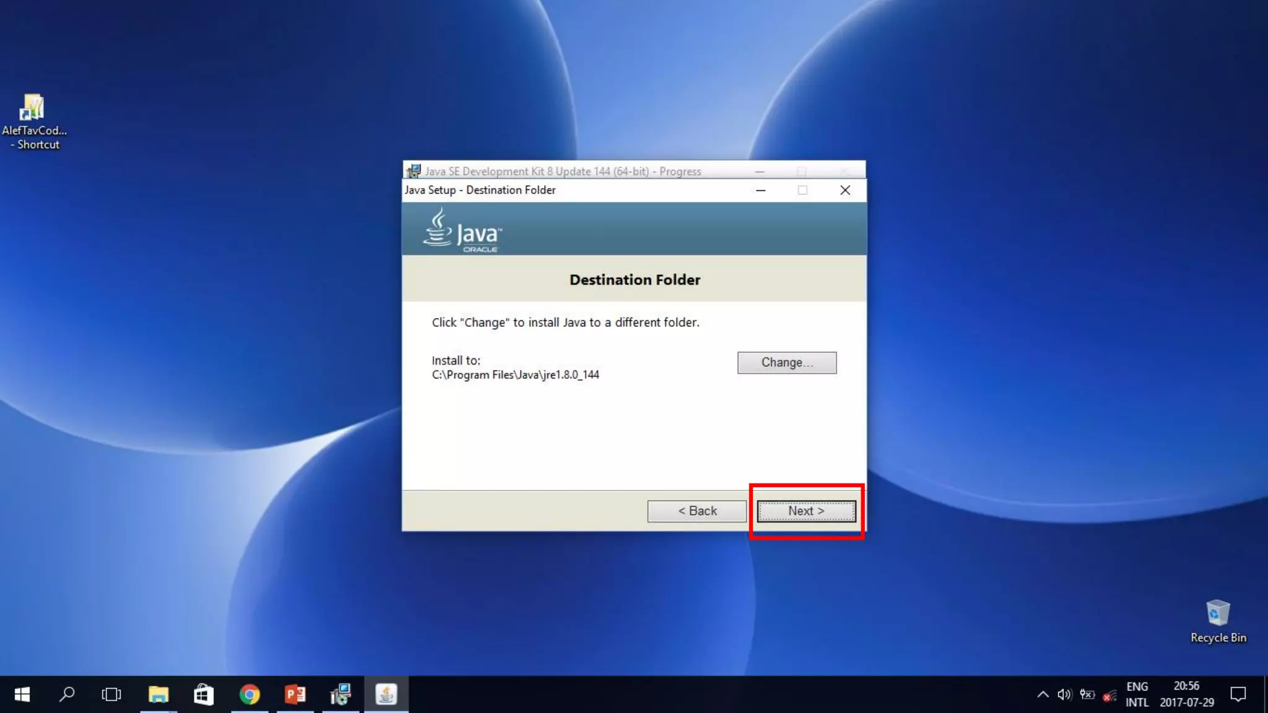Open the Action Center notifications icon
The width and height of the screenshot is (1268, 713).
pos(1238,694)
